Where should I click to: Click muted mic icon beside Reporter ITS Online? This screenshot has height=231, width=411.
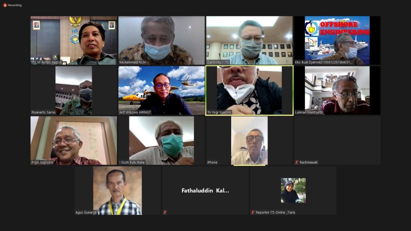tap(252, 212)
